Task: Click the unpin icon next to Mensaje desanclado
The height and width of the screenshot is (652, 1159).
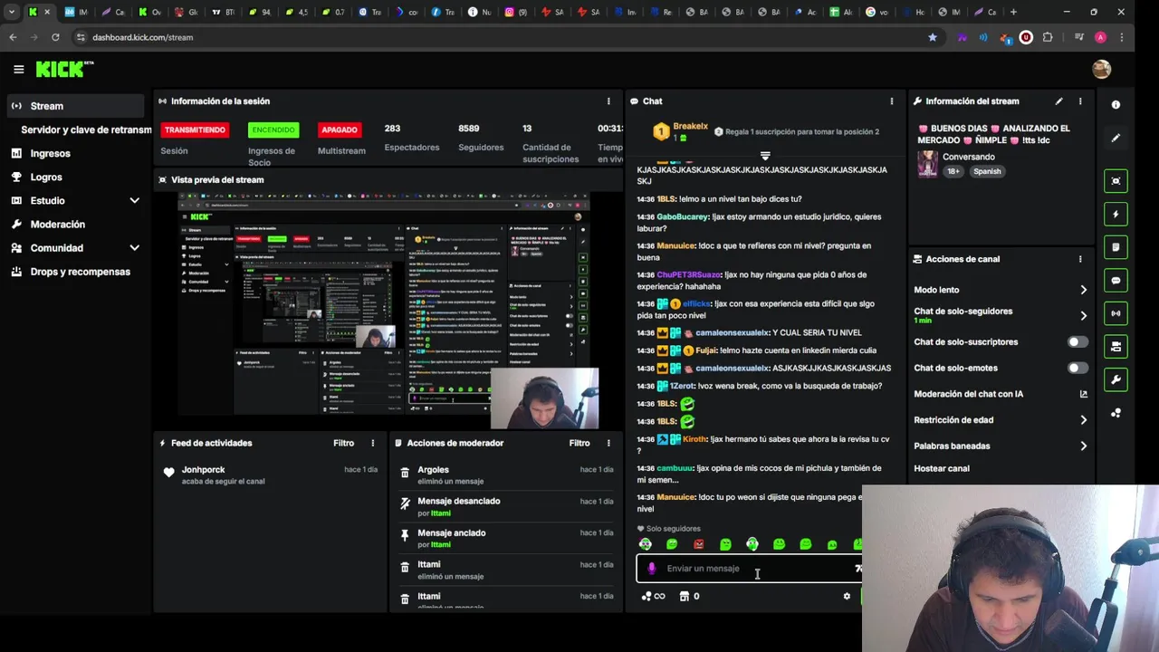Action: coord(405,503)
